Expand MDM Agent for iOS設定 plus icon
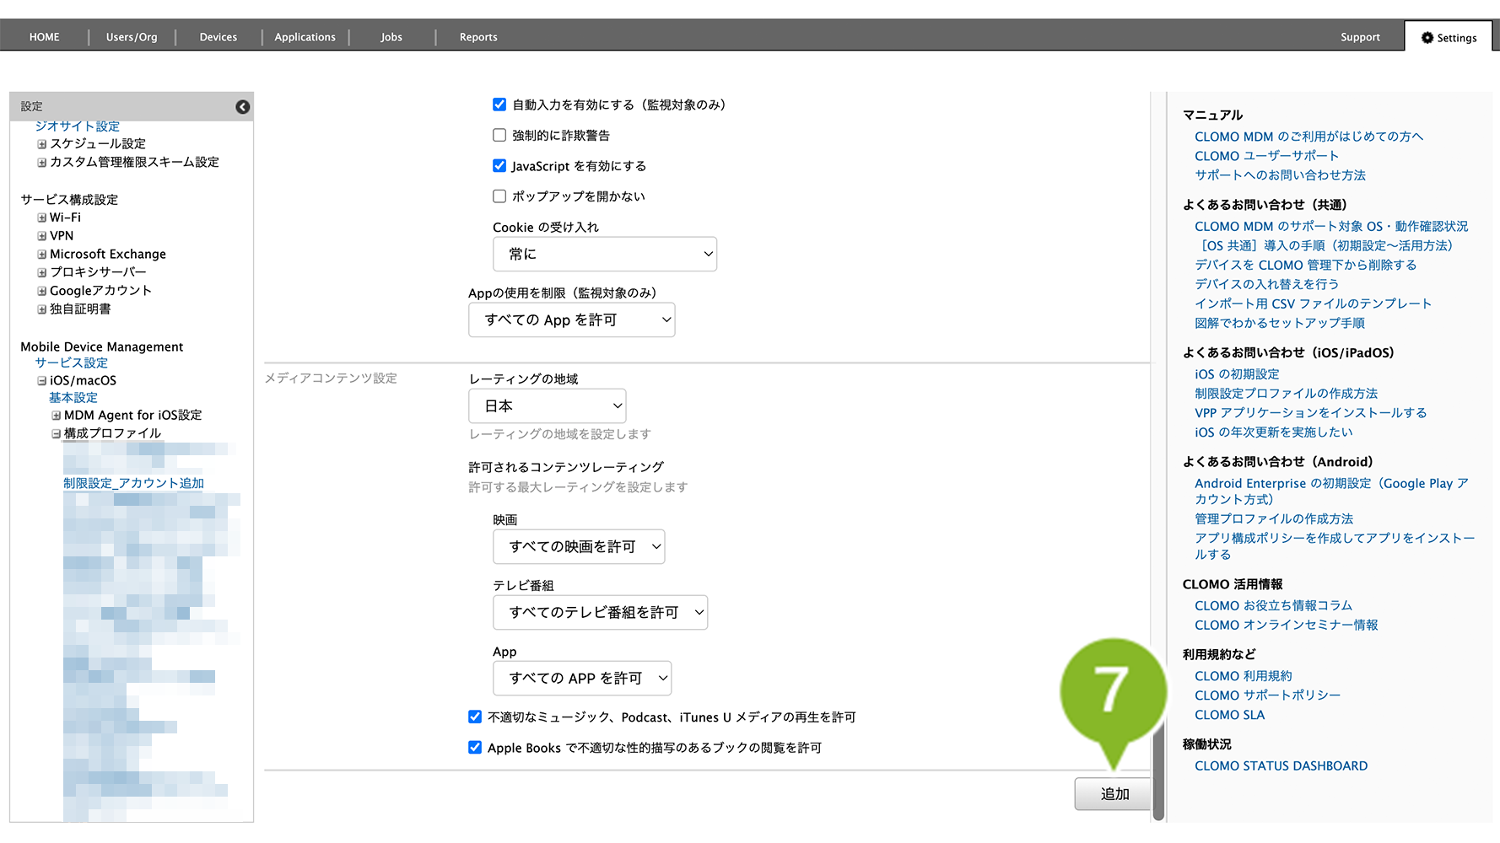The height and width of the screenshot is (843, 1500). point(56,416)
